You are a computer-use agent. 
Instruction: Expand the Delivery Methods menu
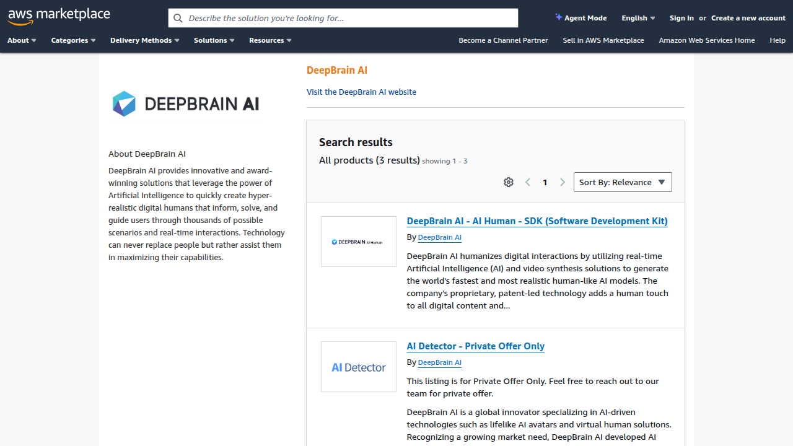pyautogui.click(x=145, y=40)
